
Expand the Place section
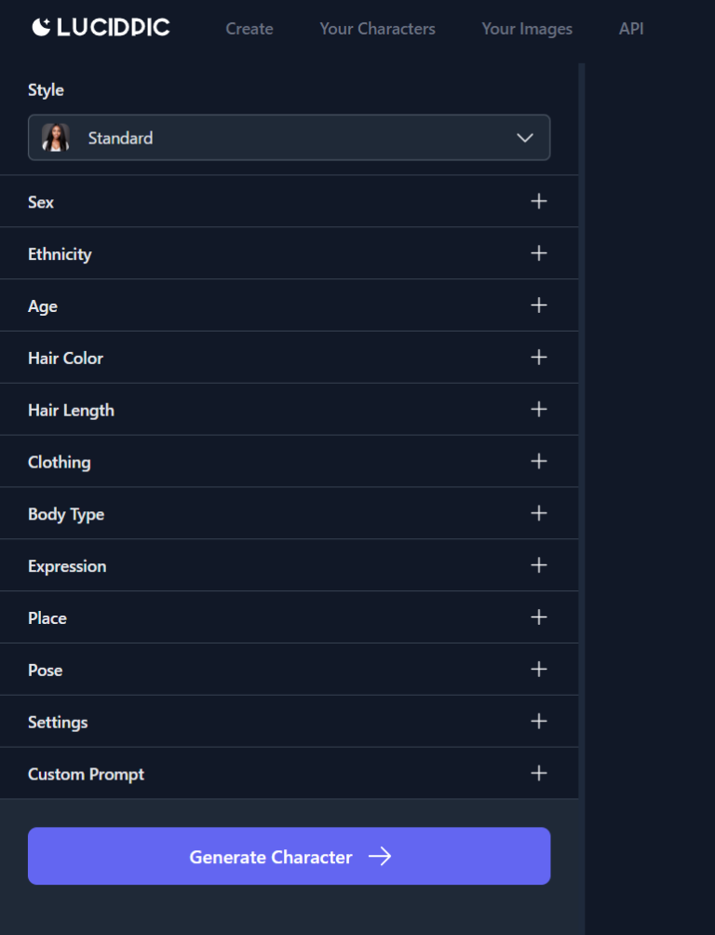538,617
